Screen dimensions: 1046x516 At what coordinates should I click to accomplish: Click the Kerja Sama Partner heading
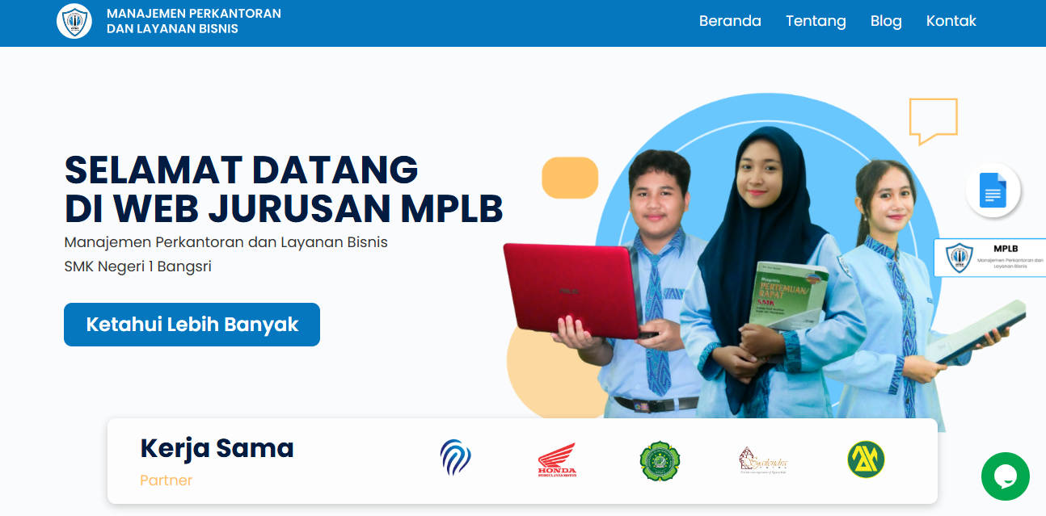click(217, 448)
